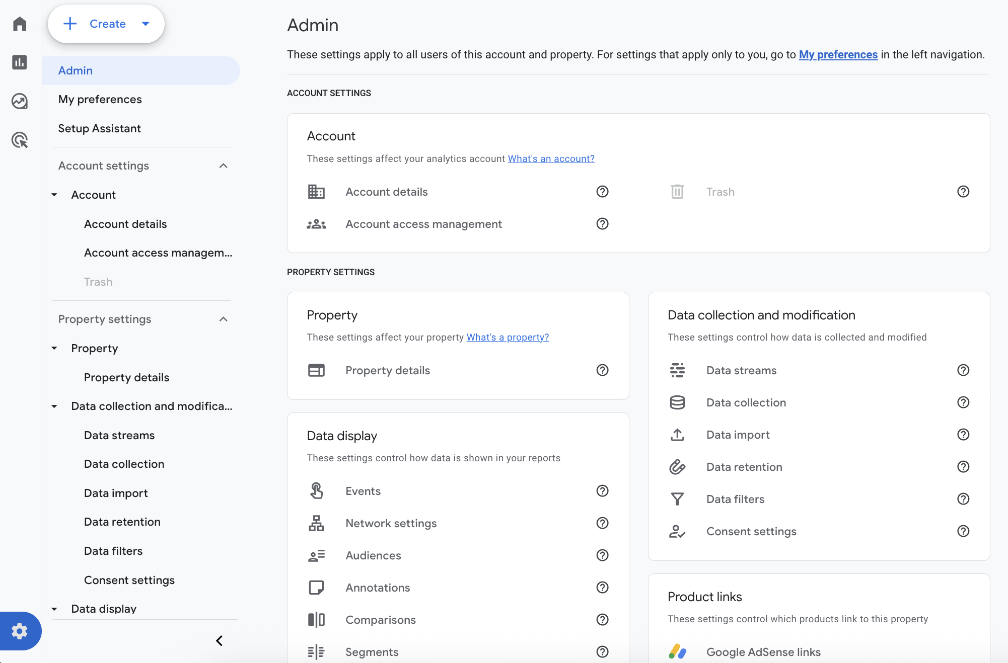Open the Create dropdown arrow

(x=146, y=24)
